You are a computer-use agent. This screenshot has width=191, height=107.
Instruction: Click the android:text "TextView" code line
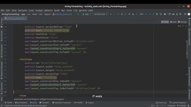pyautogui.click(x=41, y=78)
